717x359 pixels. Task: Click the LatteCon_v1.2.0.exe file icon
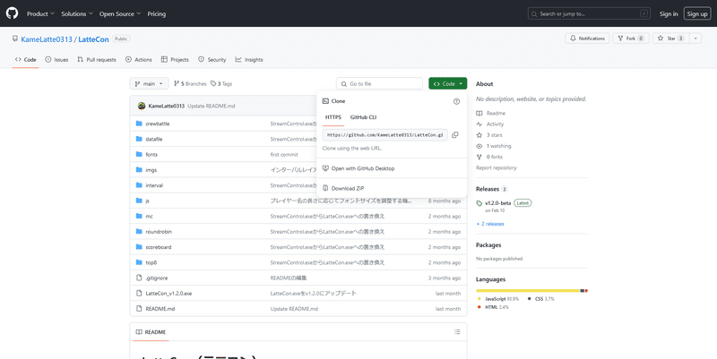[x=139, y=294]
